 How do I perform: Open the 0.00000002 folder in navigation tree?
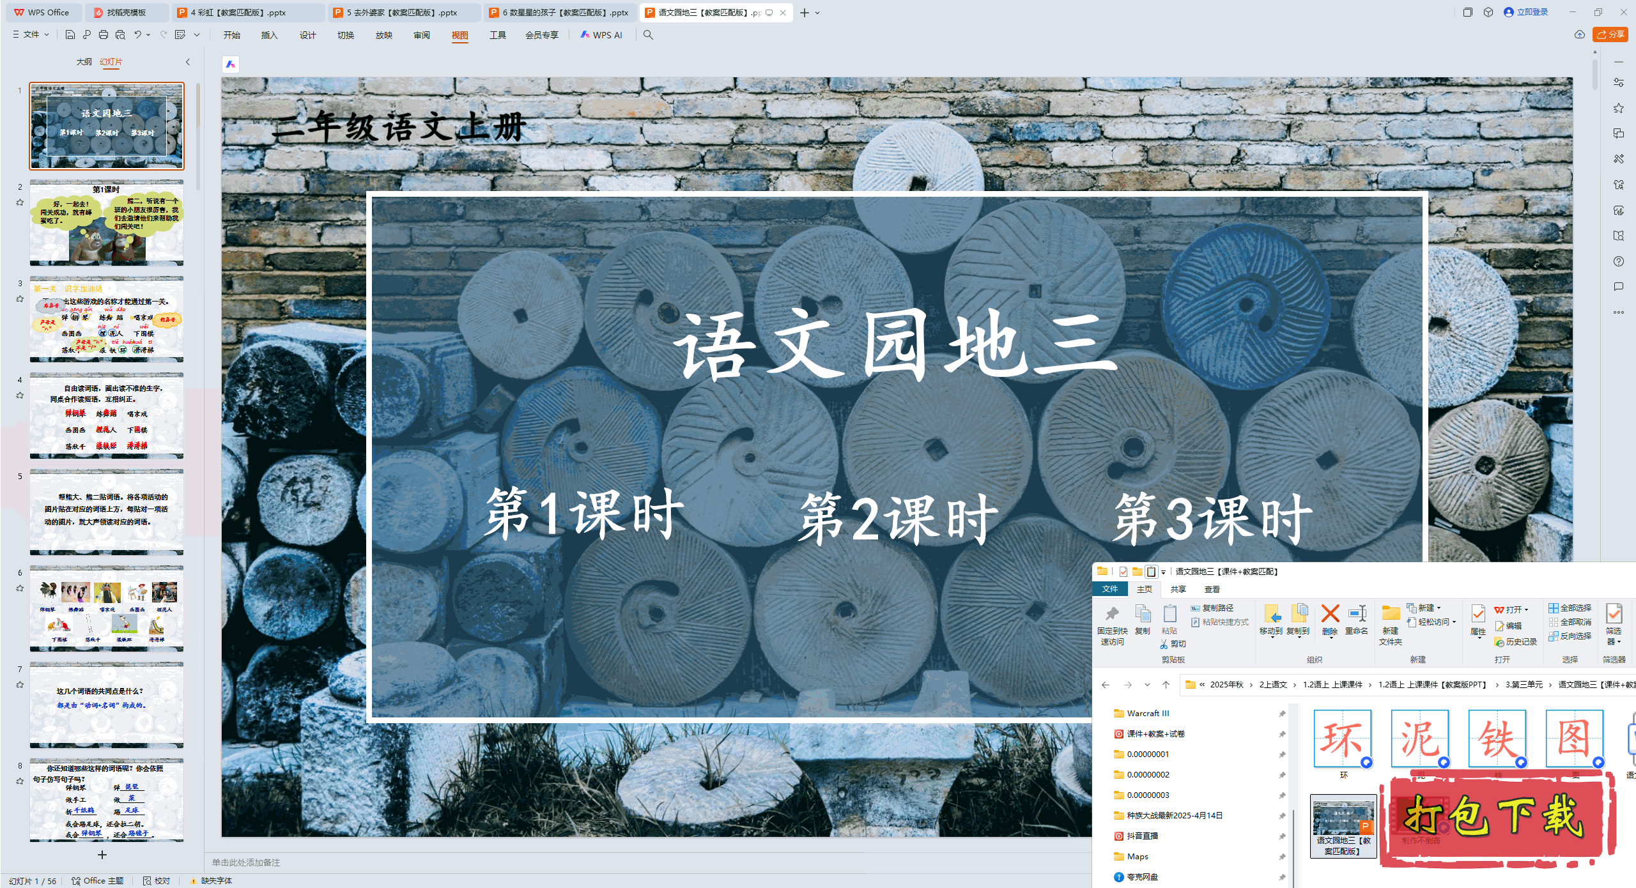pyautogui.click(x=1148, y=774)
